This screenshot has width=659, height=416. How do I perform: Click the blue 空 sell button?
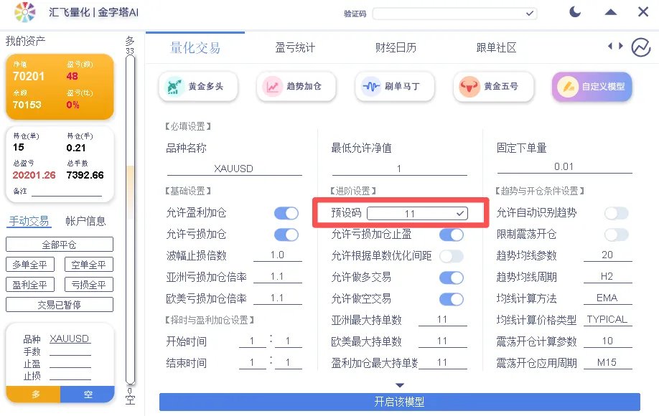[88, 394]
